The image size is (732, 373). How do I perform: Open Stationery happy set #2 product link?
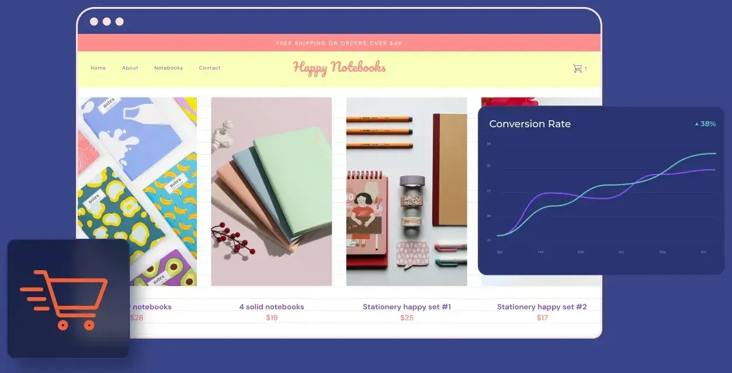pos(542,306)
